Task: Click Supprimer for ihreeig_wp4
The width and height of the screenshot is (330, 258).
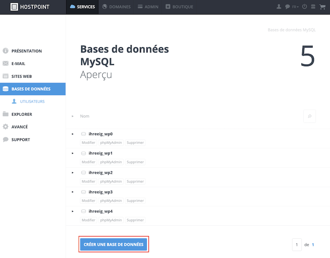Action: click(x=135, y=220)
